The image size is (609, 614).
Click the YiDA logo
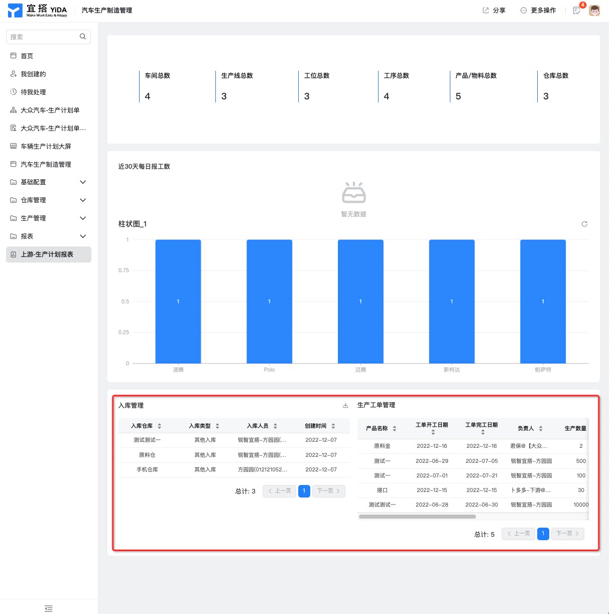click(x=38, y=10)
